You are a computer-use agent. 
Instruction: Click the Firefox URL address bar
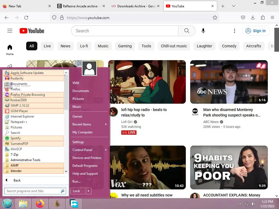click(135, 18)
